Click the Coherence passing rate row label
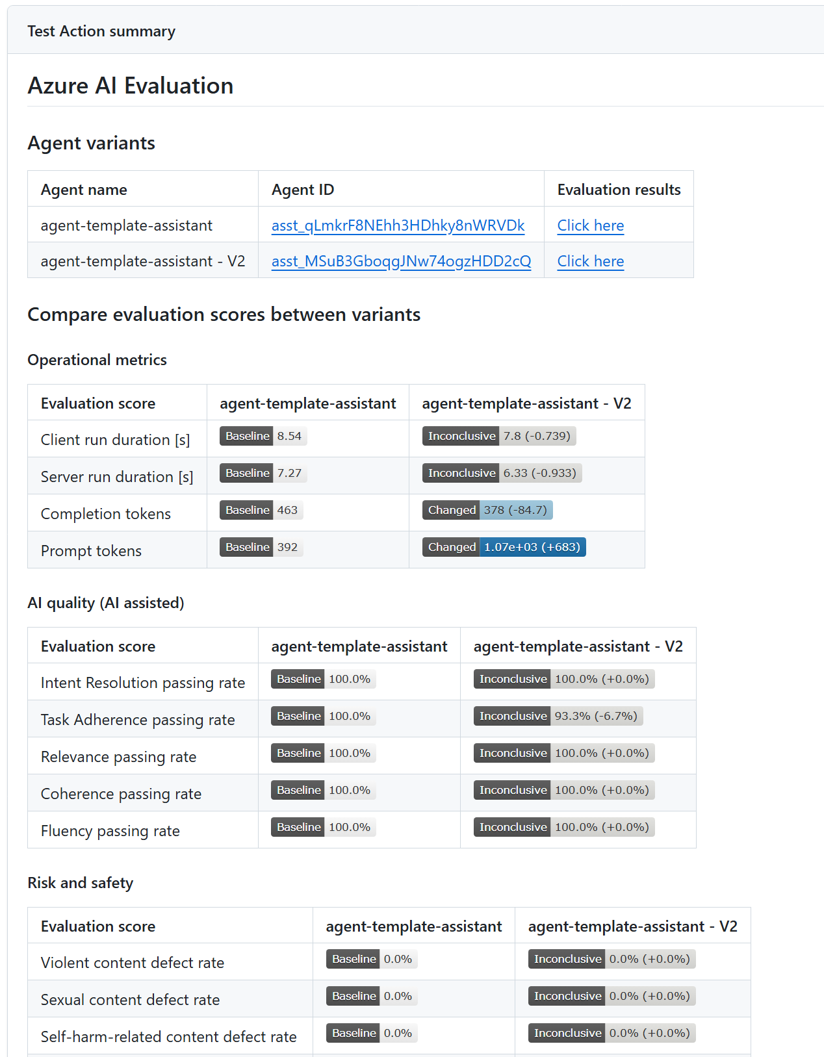Viewport: 824px width, 1057px height. click(121, 793)
